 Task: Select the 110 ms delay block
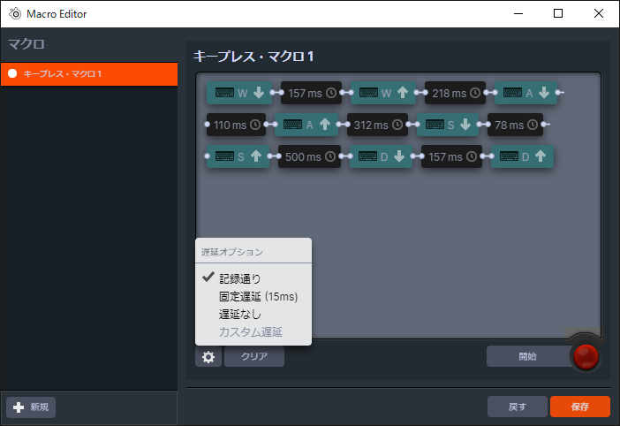click(x=236, y=125)
